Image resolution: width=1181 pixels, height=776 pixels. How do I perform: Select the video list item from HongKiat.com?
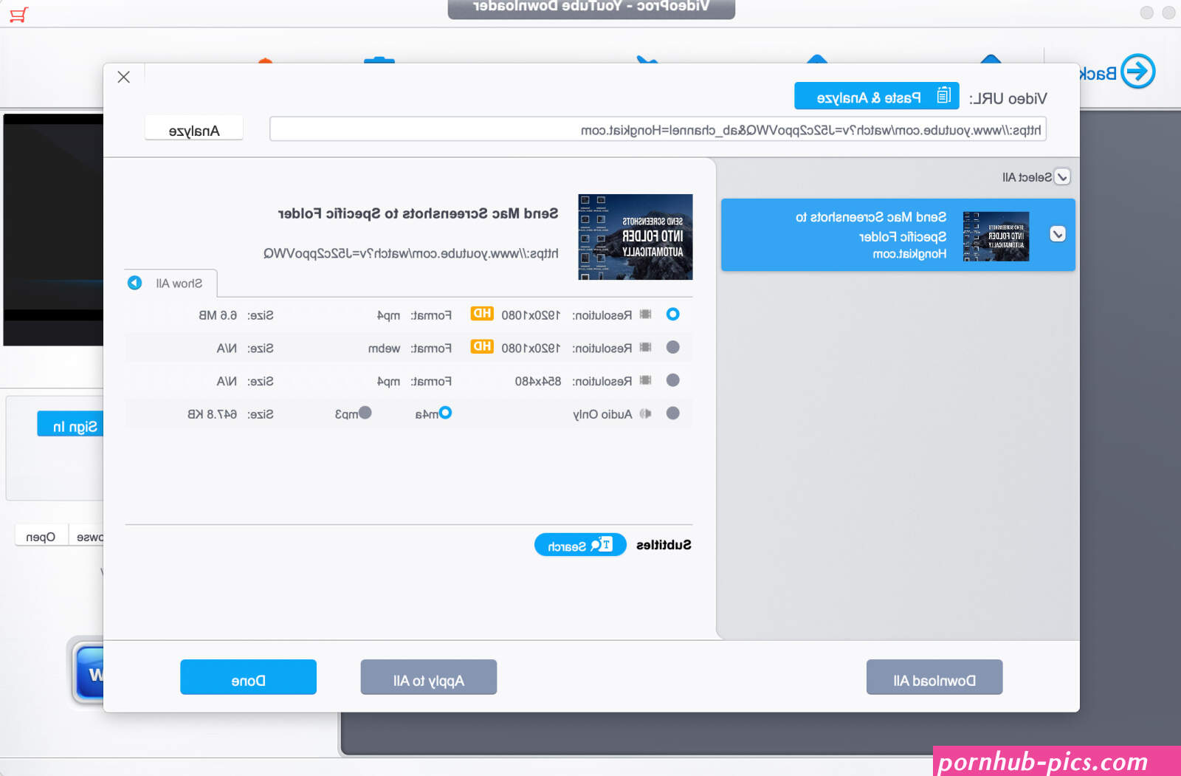pyautogui.click(x=898, y=235)
